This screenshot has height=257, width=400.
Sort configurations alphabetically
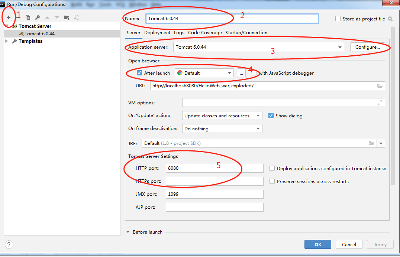76,17
